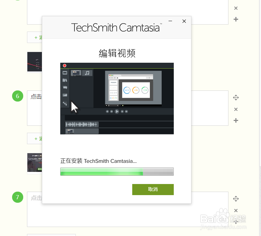Click the installation progress bar
The height and width of the screenshot is (236, 261).
(117, 172)
